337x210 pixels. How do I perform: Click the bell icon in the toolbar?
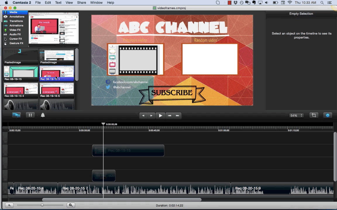tap(43, 115)
